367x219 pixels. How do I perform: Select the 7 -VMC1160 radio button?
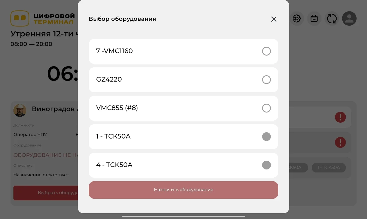pyautogui.click(x=266, y=51)
